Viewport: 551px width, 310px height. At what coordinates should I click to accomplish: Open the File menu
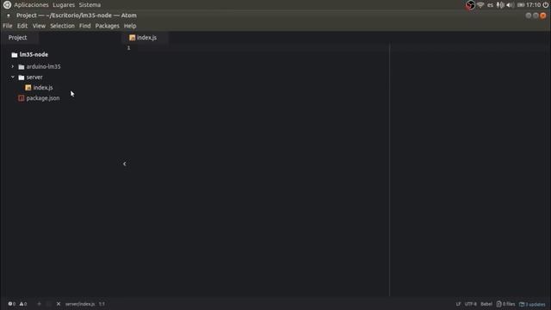(8, 26)
